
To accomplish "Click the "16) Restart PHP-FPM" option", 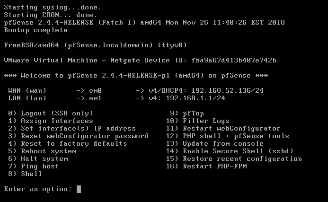I will click(206, 166).
